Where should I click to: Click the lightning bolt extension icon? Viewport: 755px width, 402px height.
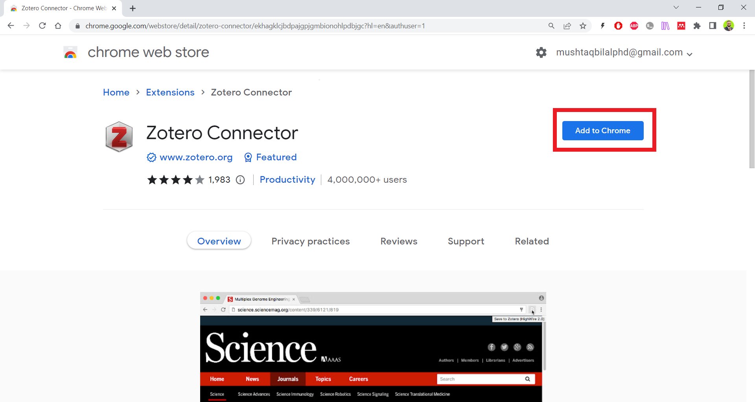click(602, 26)
